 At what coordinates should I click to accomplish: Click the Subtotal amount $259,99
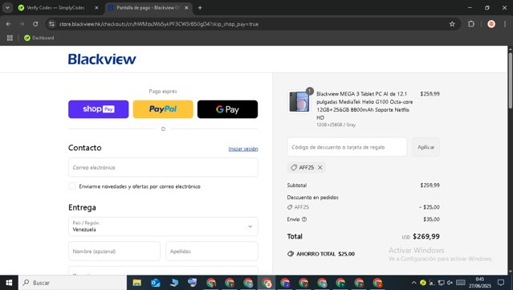tap(430, 186)
